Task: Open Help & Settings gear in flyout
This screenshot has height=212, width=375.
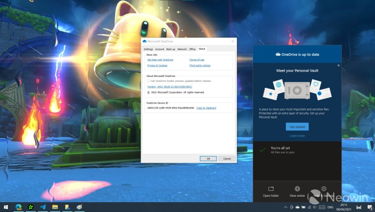Action: coord(324,192)
